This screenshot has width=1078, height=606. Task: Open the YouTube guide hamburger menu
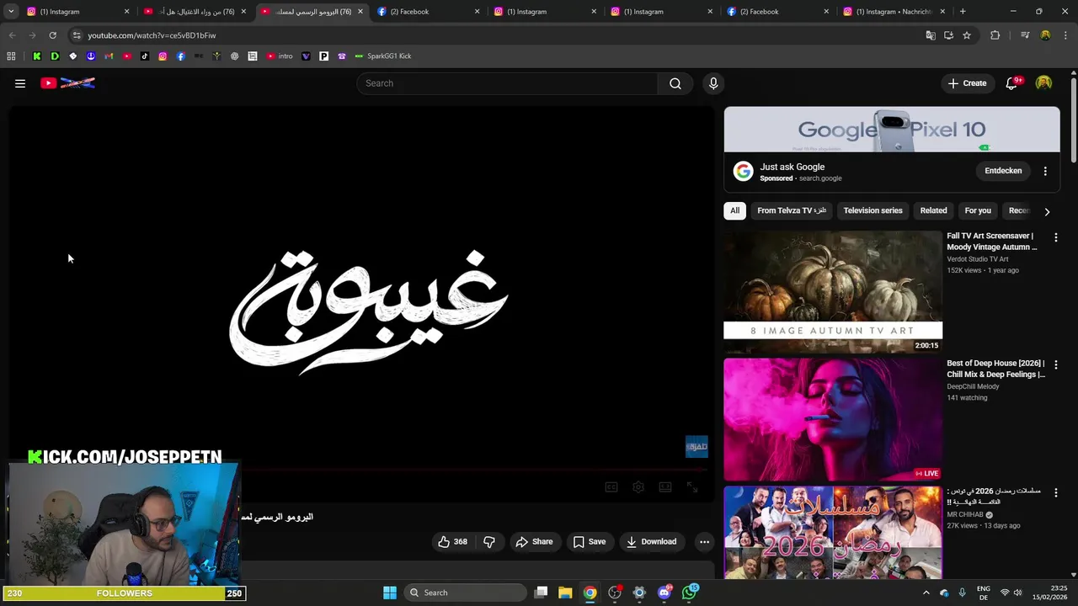tap(20, 83)
